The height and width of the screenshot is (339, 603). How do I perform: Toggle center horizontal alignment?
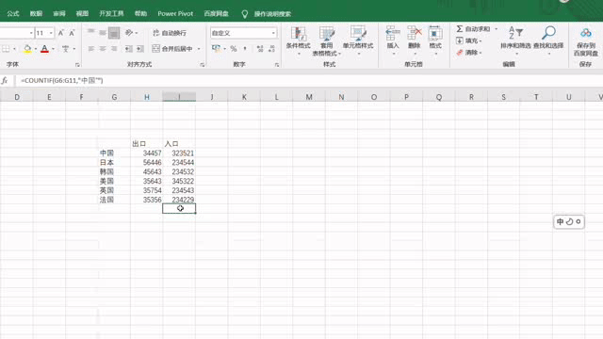(103, 49)
